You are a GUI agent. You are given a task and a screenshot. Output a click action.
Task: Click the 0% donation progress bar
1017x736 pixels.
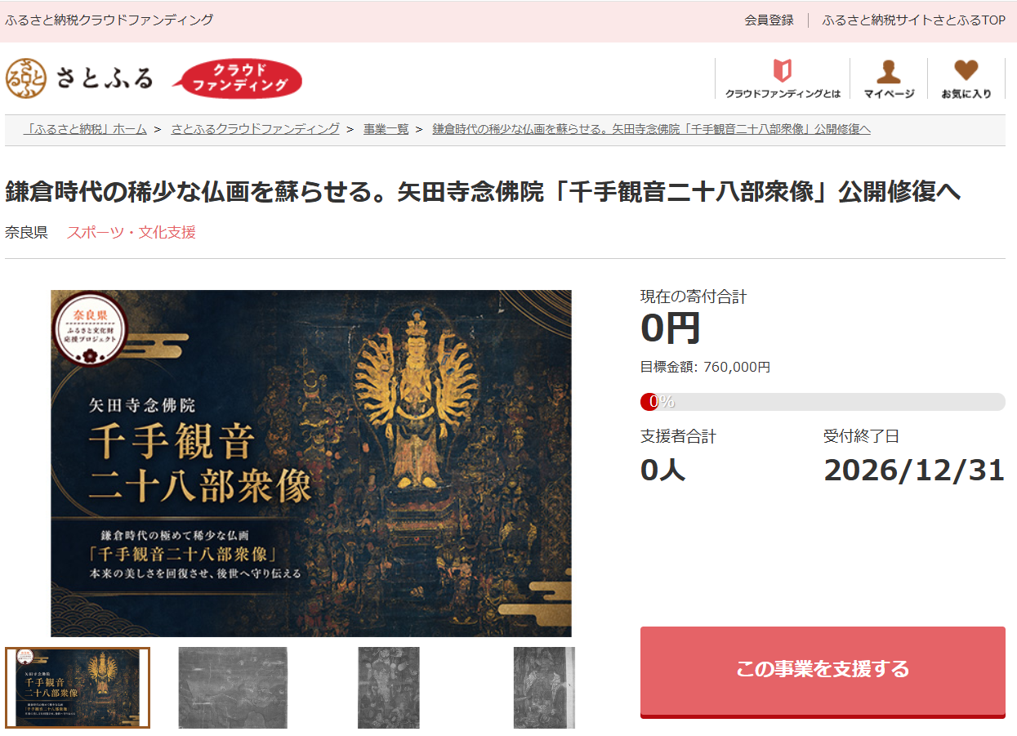pos(823,402)
